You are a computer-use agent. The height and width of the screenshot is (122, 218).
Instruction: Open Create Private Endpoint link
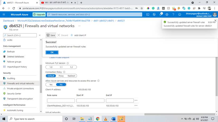click(x=59, y=57)
